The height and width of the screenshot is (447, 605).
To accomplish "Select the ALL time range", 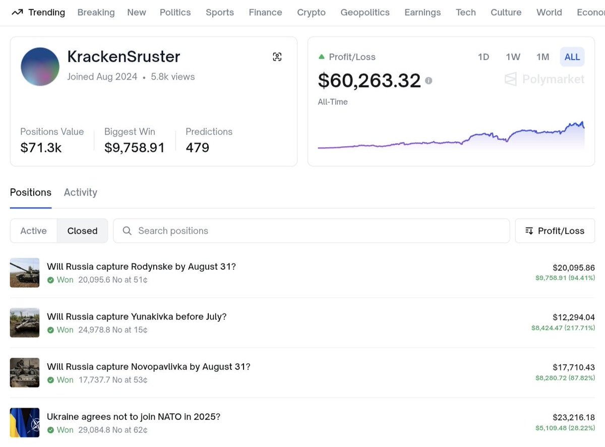I will (572, 57).
